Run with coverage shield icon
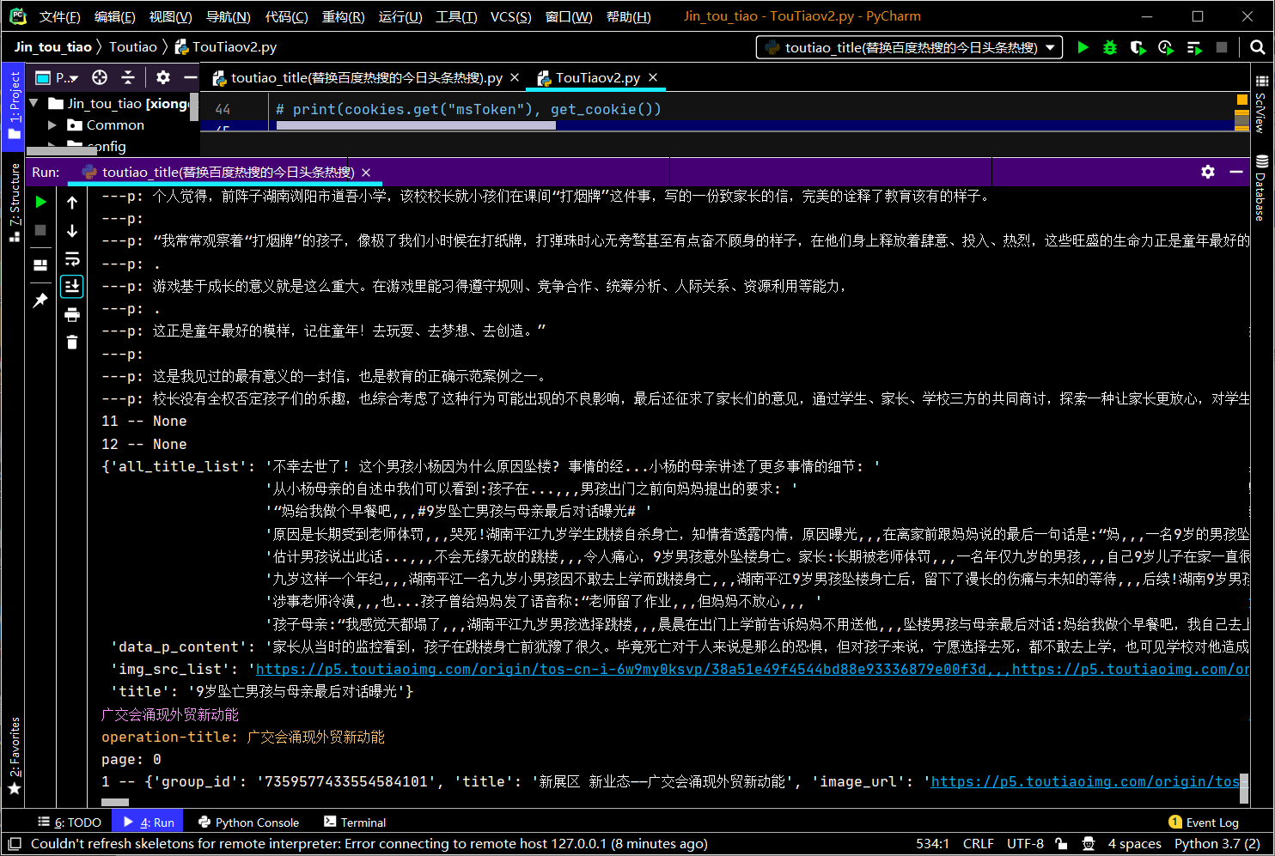Viewport: 1275px width, 856px height. pos(1138,48)
